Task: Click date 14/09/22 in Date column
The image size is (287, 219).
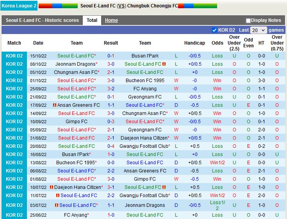Action: coord(38,113)
